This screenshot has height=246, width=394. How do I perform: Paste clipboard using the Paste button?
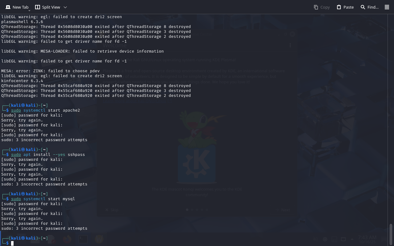pos(345,7)
